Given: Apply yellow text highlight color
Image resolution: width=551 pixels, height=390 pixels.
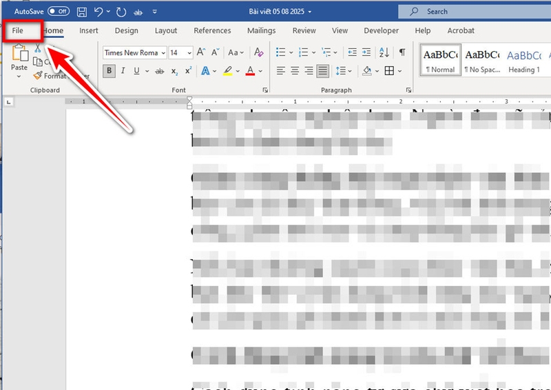Looking at the screenshot, I should pyautogui.click(x=228, y=71).
